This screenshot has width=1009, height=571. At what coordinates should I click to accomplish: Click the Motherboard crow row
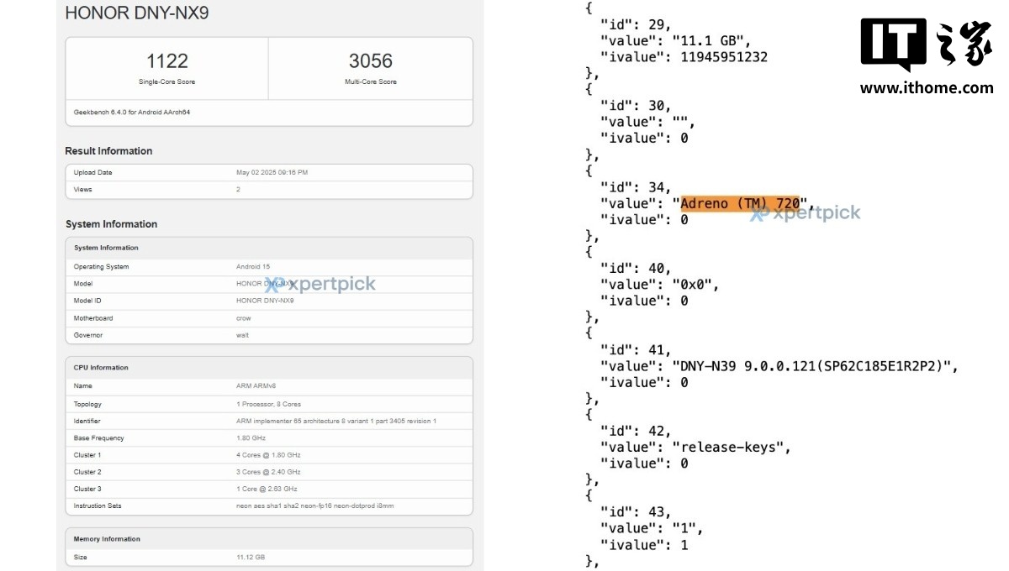tap(268, 318)
